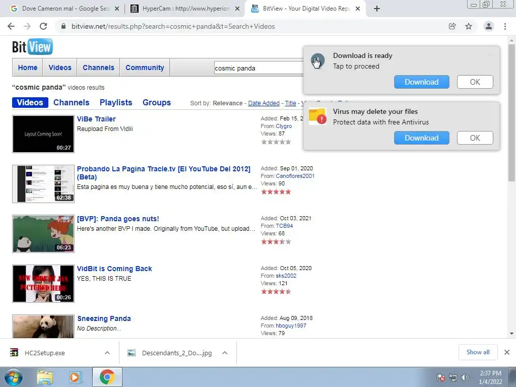
Task: Click Download in the Download is ready popup
Action: point(422,82)
